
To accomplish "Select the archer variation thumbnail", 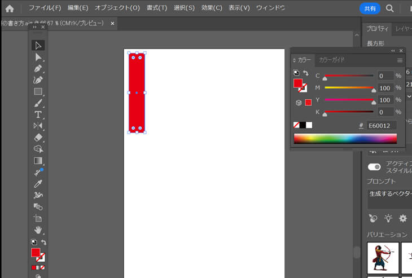I will coord(383,258).
